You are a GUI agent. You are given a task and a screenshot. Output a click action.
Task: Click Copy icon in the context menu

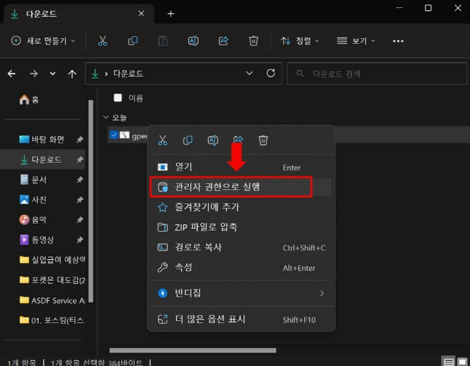(187, 140)
